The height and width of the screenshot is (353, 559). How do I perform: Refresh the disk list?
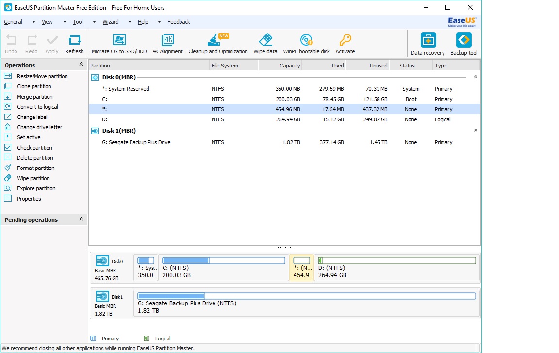pos(75,44)
